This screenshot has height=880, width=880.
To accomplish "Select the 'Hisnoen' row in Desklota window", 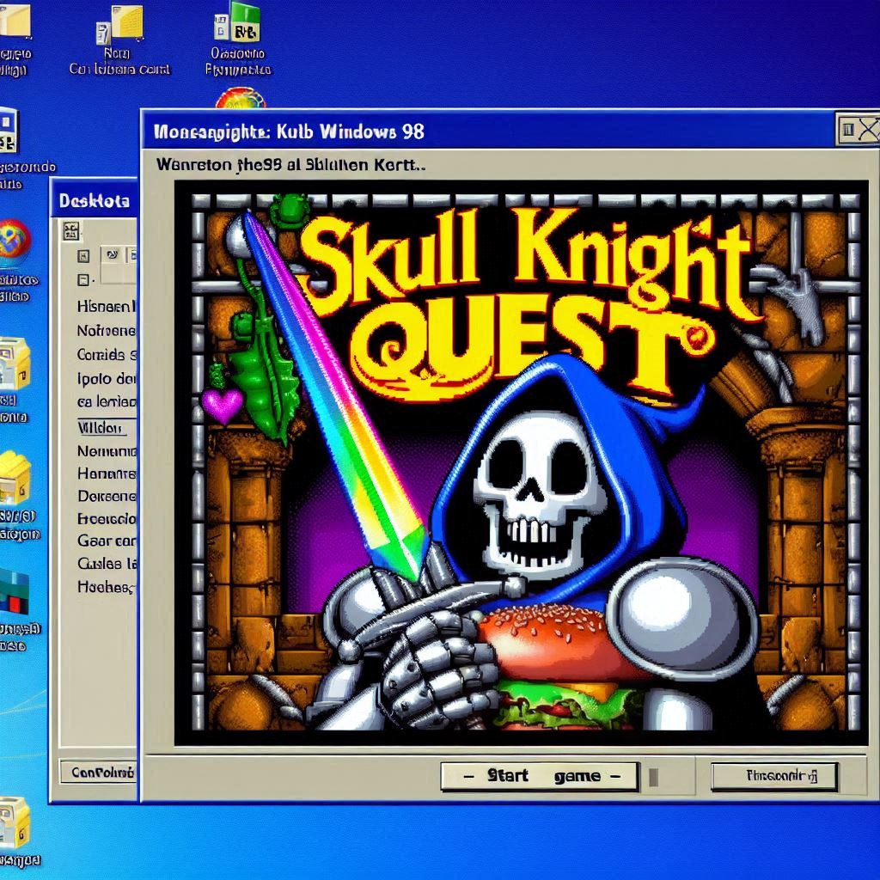I will 106,307.
